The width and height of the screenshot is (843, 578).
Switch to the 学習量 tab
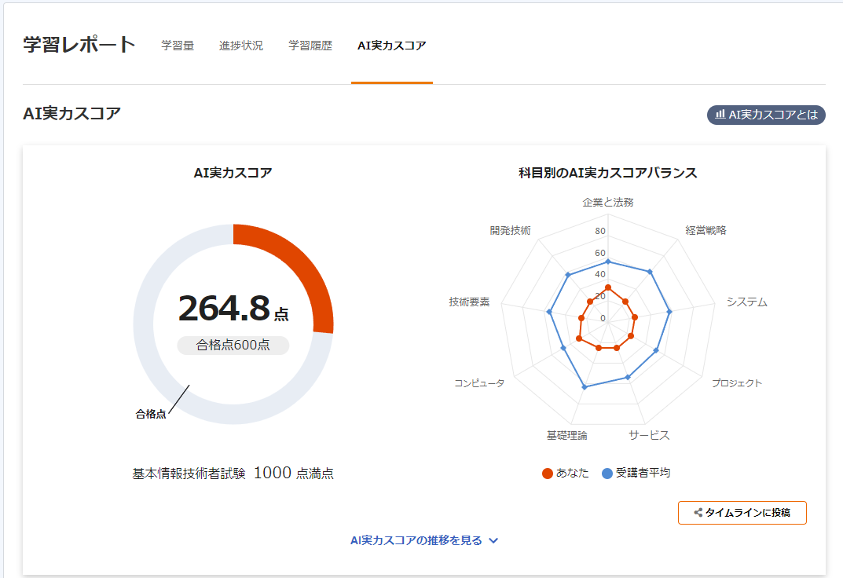pyautogui.click(x=178, y=46)
